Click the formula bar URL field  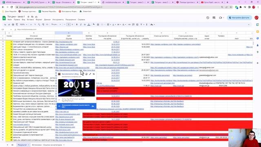click(x=133, y=29)
